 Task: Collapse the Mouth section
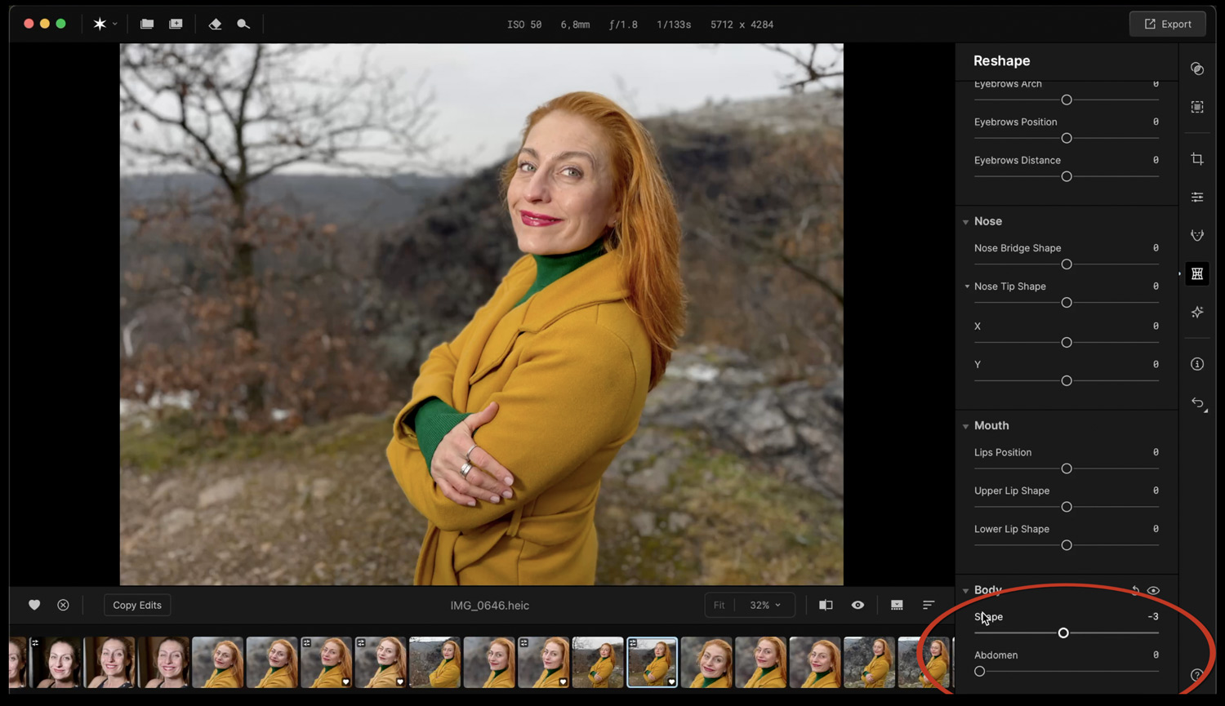coord(966,426)
